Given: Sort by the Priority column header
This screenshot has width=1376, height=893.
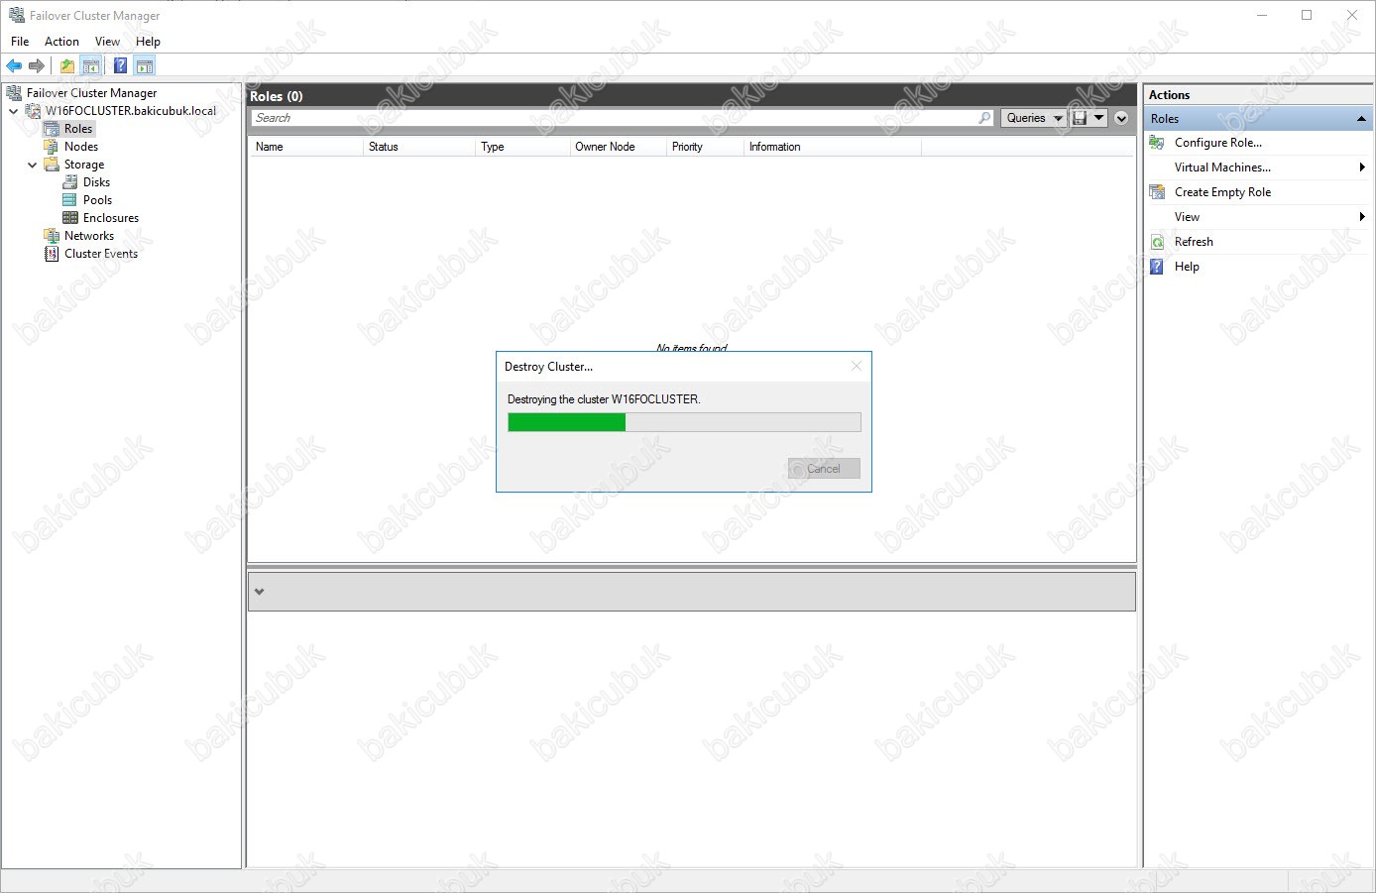Looking at the screenshot, I should pos(705,147).
